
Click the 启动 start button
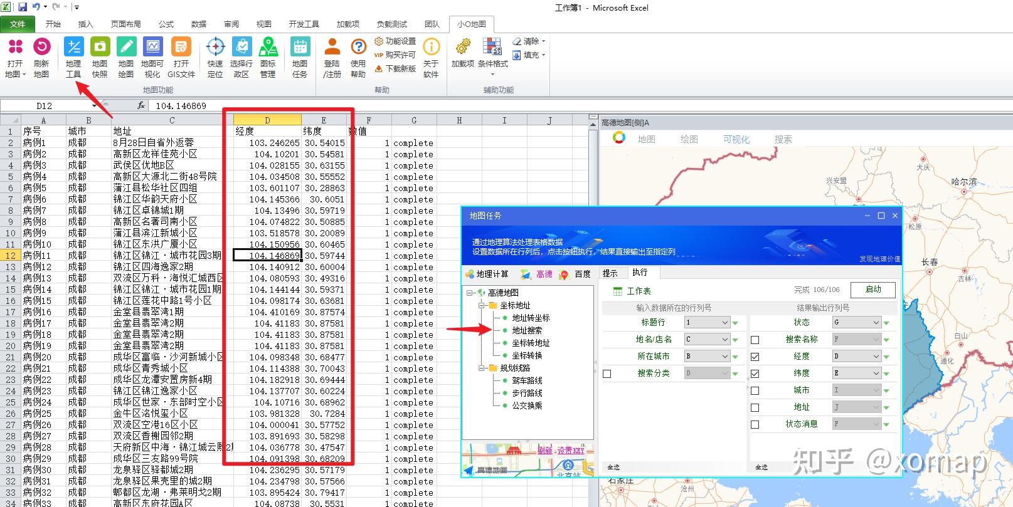(x=873, y=290)
